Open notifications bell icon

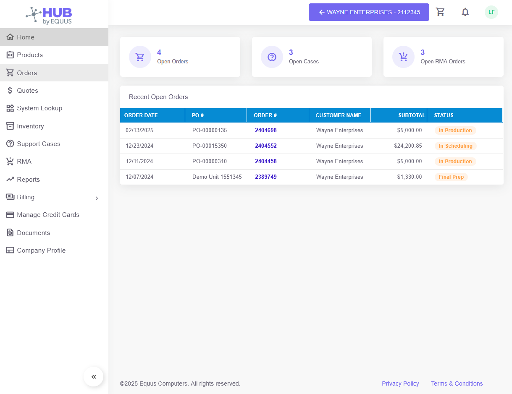pos(465,12)
